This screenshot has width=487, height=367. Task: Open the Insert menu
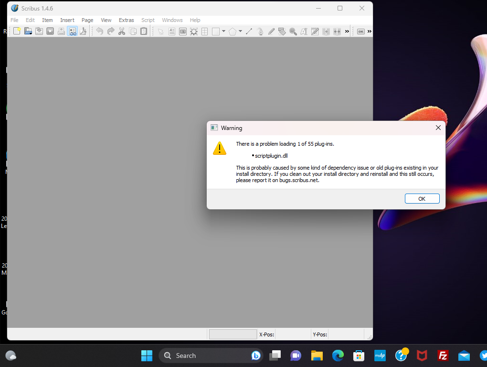coord(67,20)
